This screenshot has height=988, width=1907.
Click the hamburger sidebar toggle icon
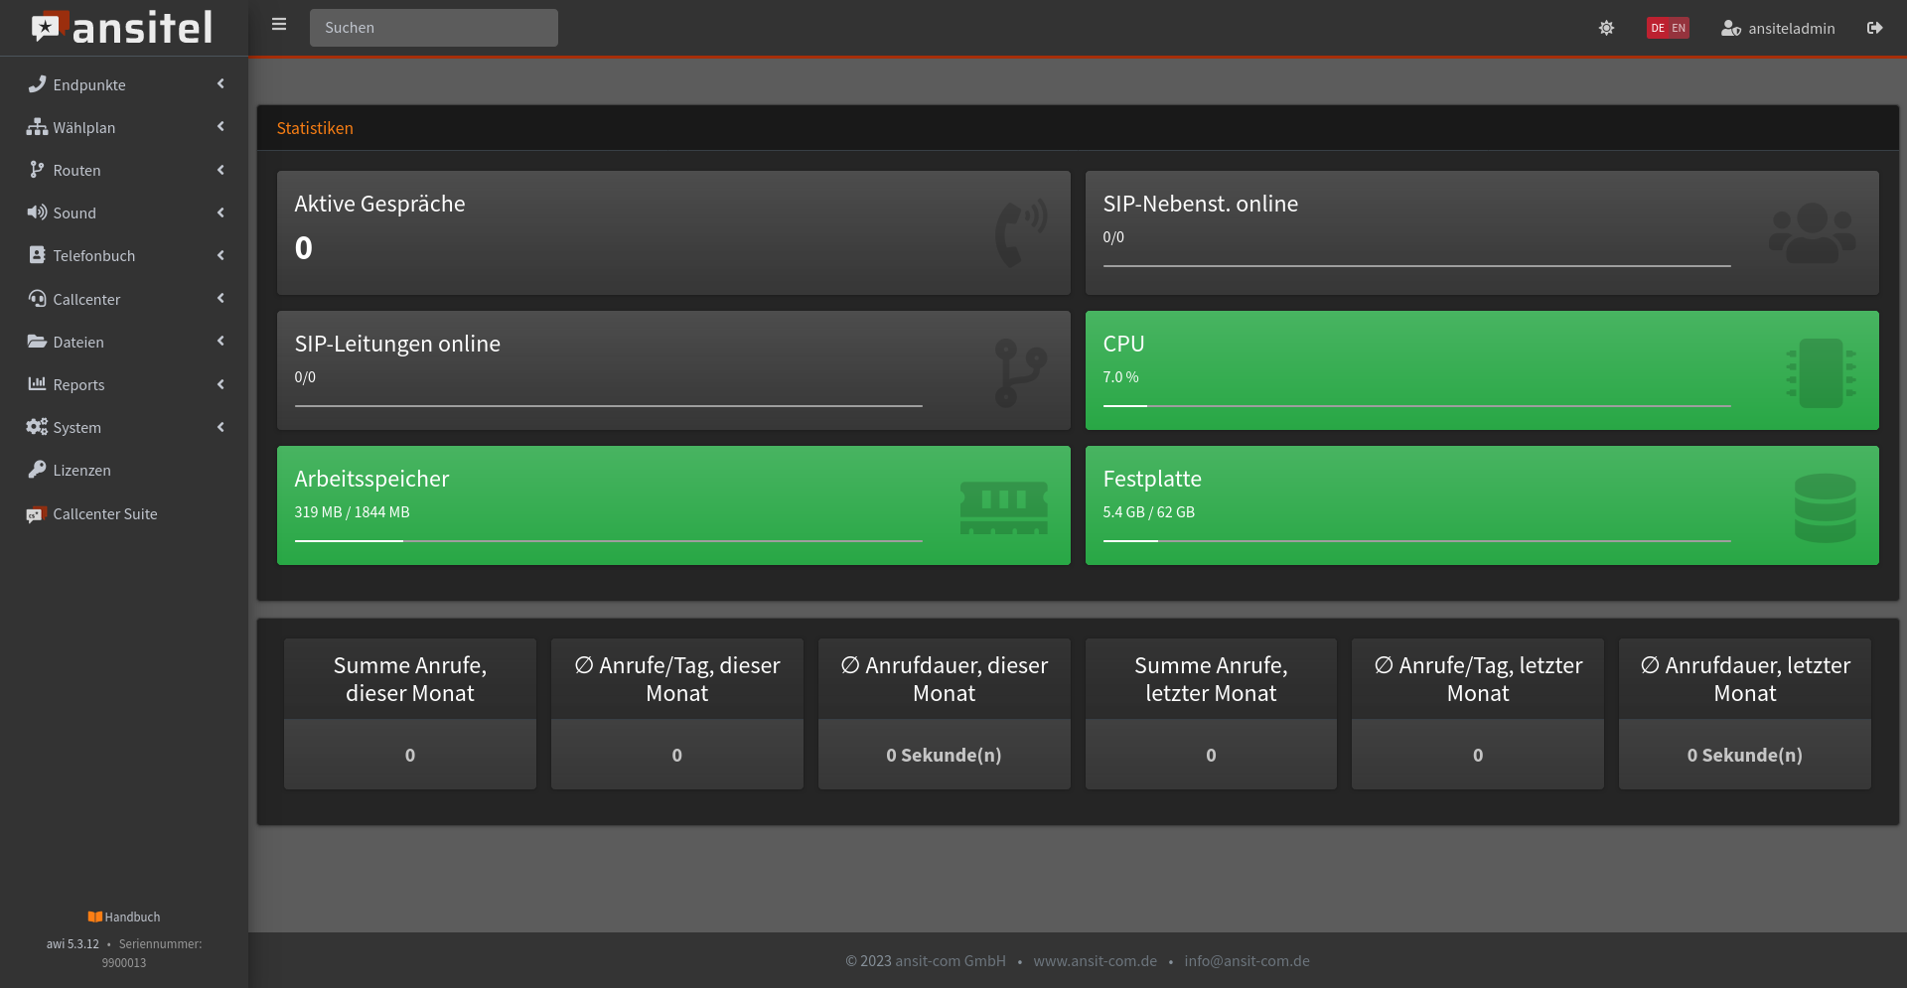279,25
